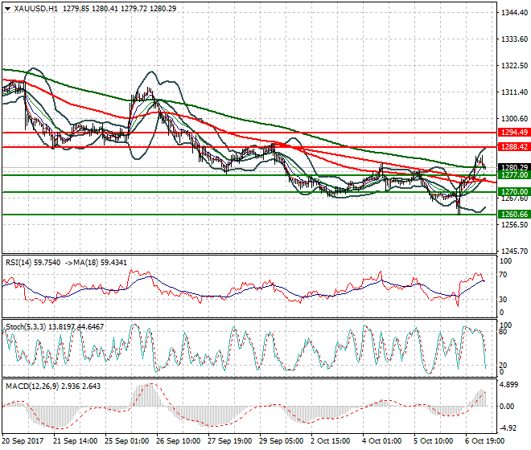Select the 1311.40 price axis value
This screenshot has height=450, width=531.
click(514, 92)
